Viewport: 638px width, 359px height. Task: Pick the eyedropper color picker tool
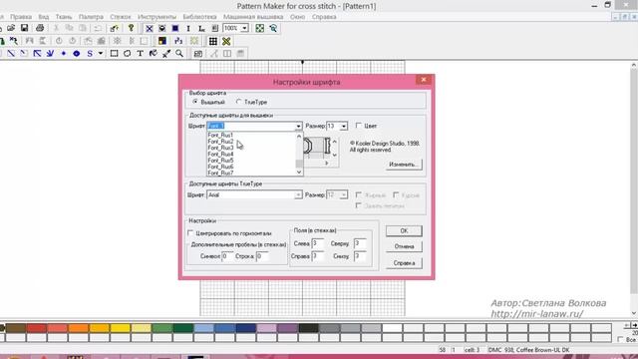coord(166,53)
